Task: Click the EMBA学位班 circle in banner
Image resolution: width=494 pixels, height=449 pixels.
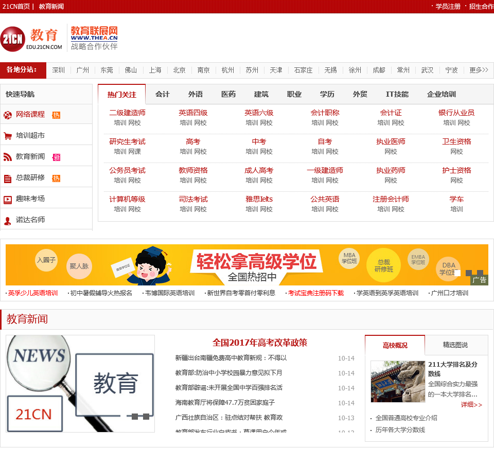Action: [418, 259]
